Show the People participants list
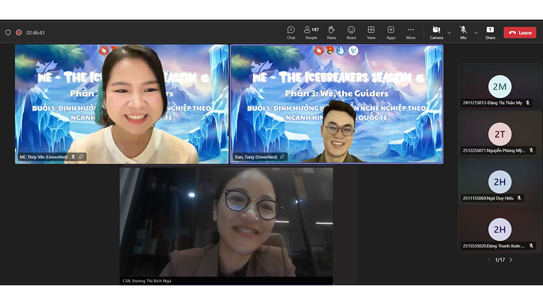 tap(311, 33)
